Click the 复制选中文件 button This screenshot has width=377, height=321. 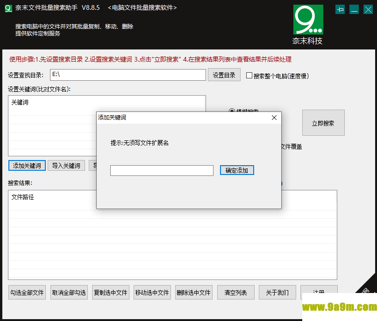point(111,293)
